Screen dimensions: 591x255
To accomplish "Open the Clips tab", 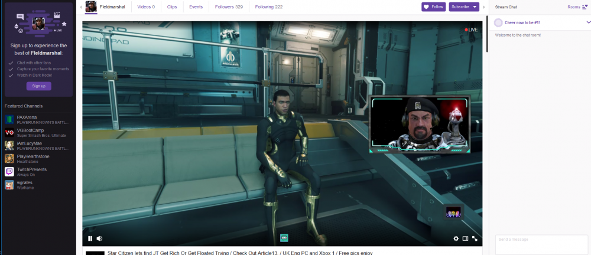I will point(173,7).
